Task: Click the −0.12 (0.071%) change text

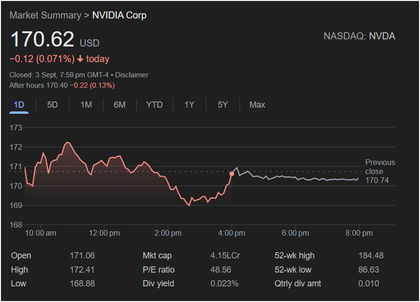Action: [42, 59]
